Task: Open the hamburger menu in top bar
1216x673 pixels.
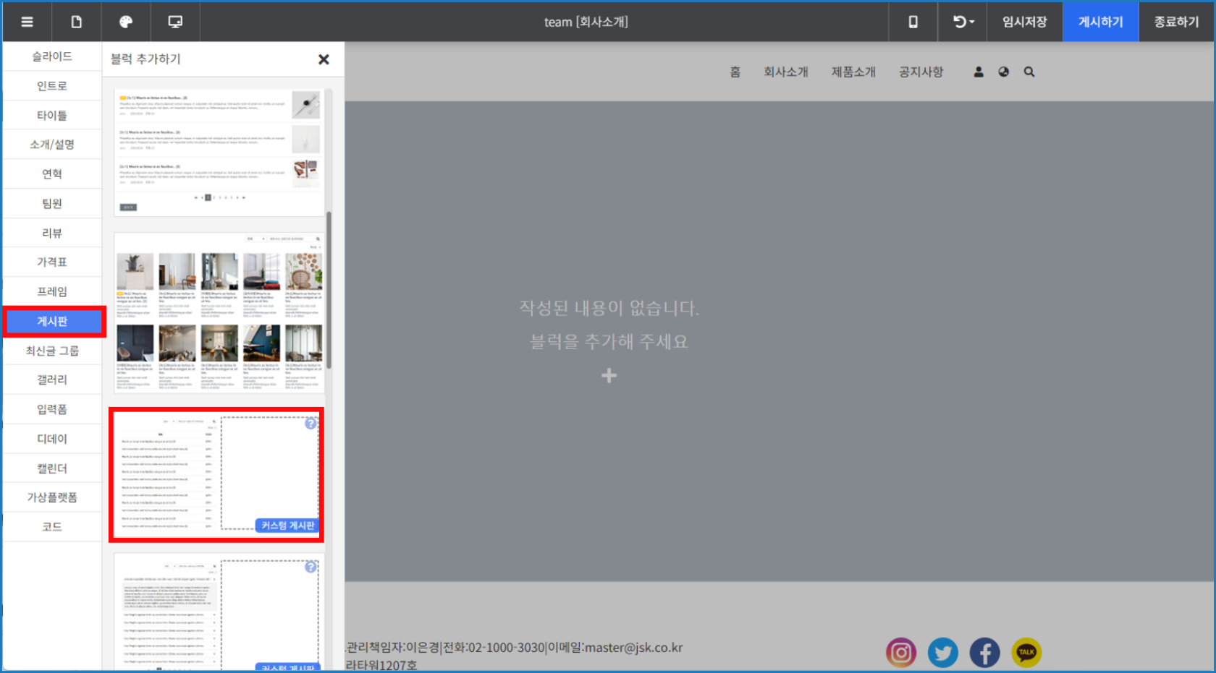Action: pyautogui.click(x=27, y=22)
